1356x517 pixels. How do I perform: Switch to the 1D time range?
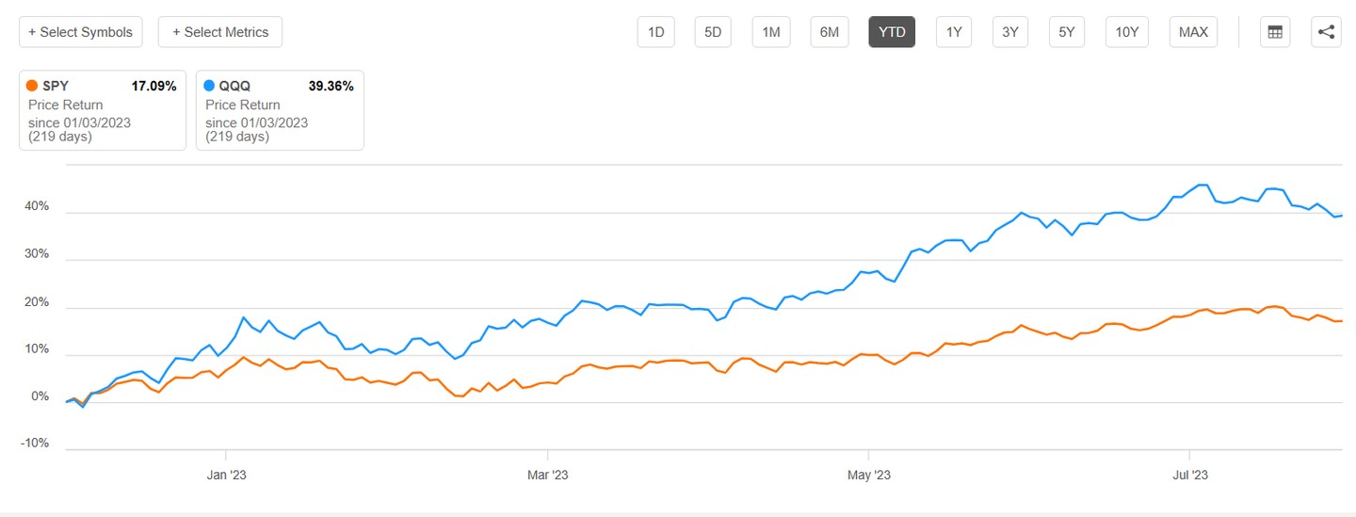pos(656,32)
